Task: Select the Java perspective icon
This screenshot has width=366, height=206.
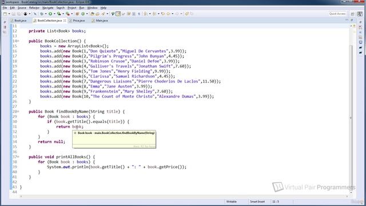Action: point(360,14)
